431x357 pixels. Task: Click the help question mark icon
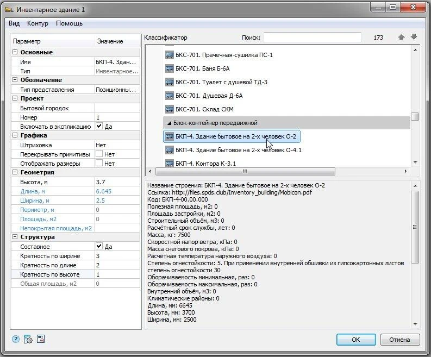(16, 339)
